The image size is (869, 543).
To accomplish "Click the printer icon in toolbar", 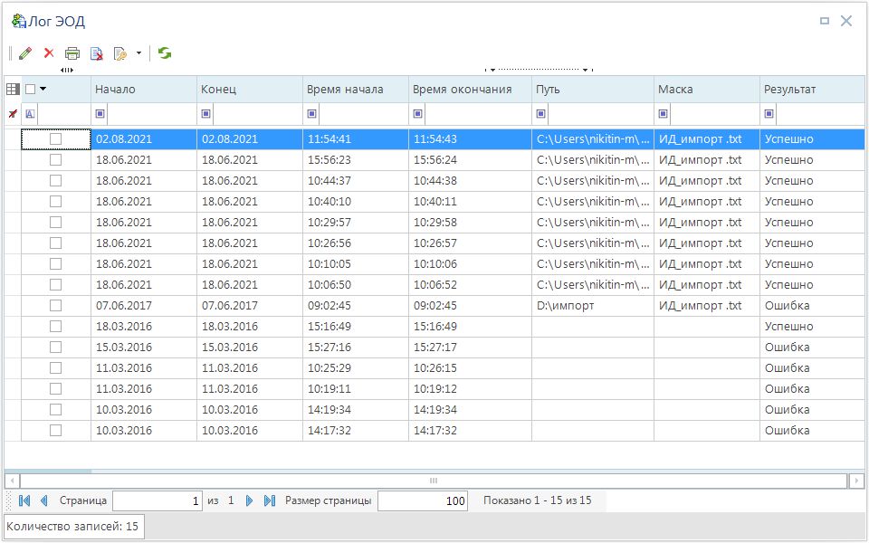I will pos(72,53).
